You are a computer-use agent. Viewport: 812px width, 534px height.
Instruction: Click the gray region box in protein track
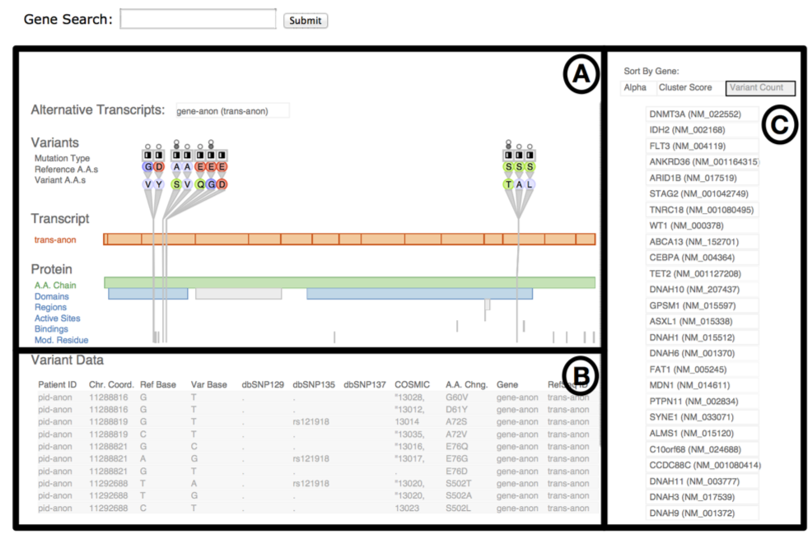pyautogui.click(x=239, y=294)
